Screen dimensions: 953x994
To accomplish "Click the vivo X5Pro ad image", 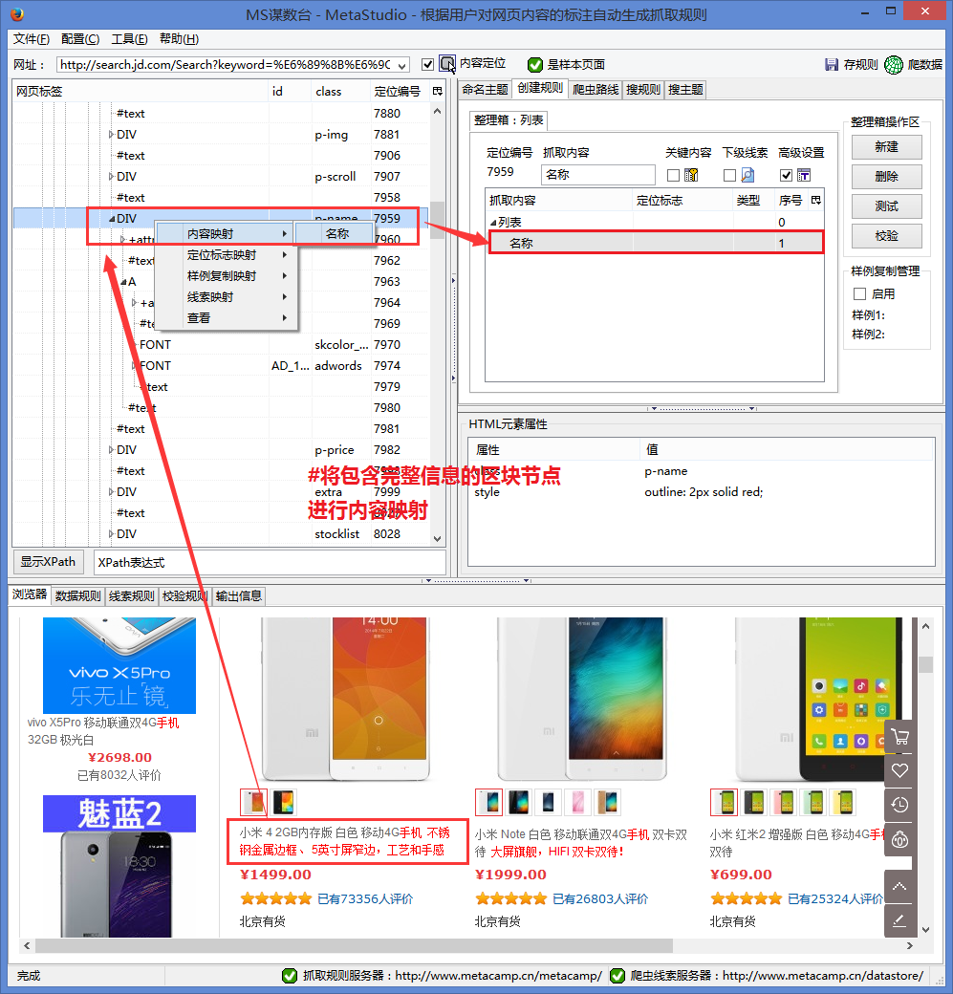I will (119, 665).
